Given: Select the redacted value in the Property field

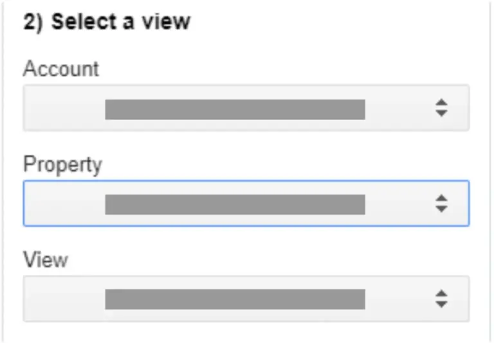Looking at the screenshot, I should [x=235, y=204].
